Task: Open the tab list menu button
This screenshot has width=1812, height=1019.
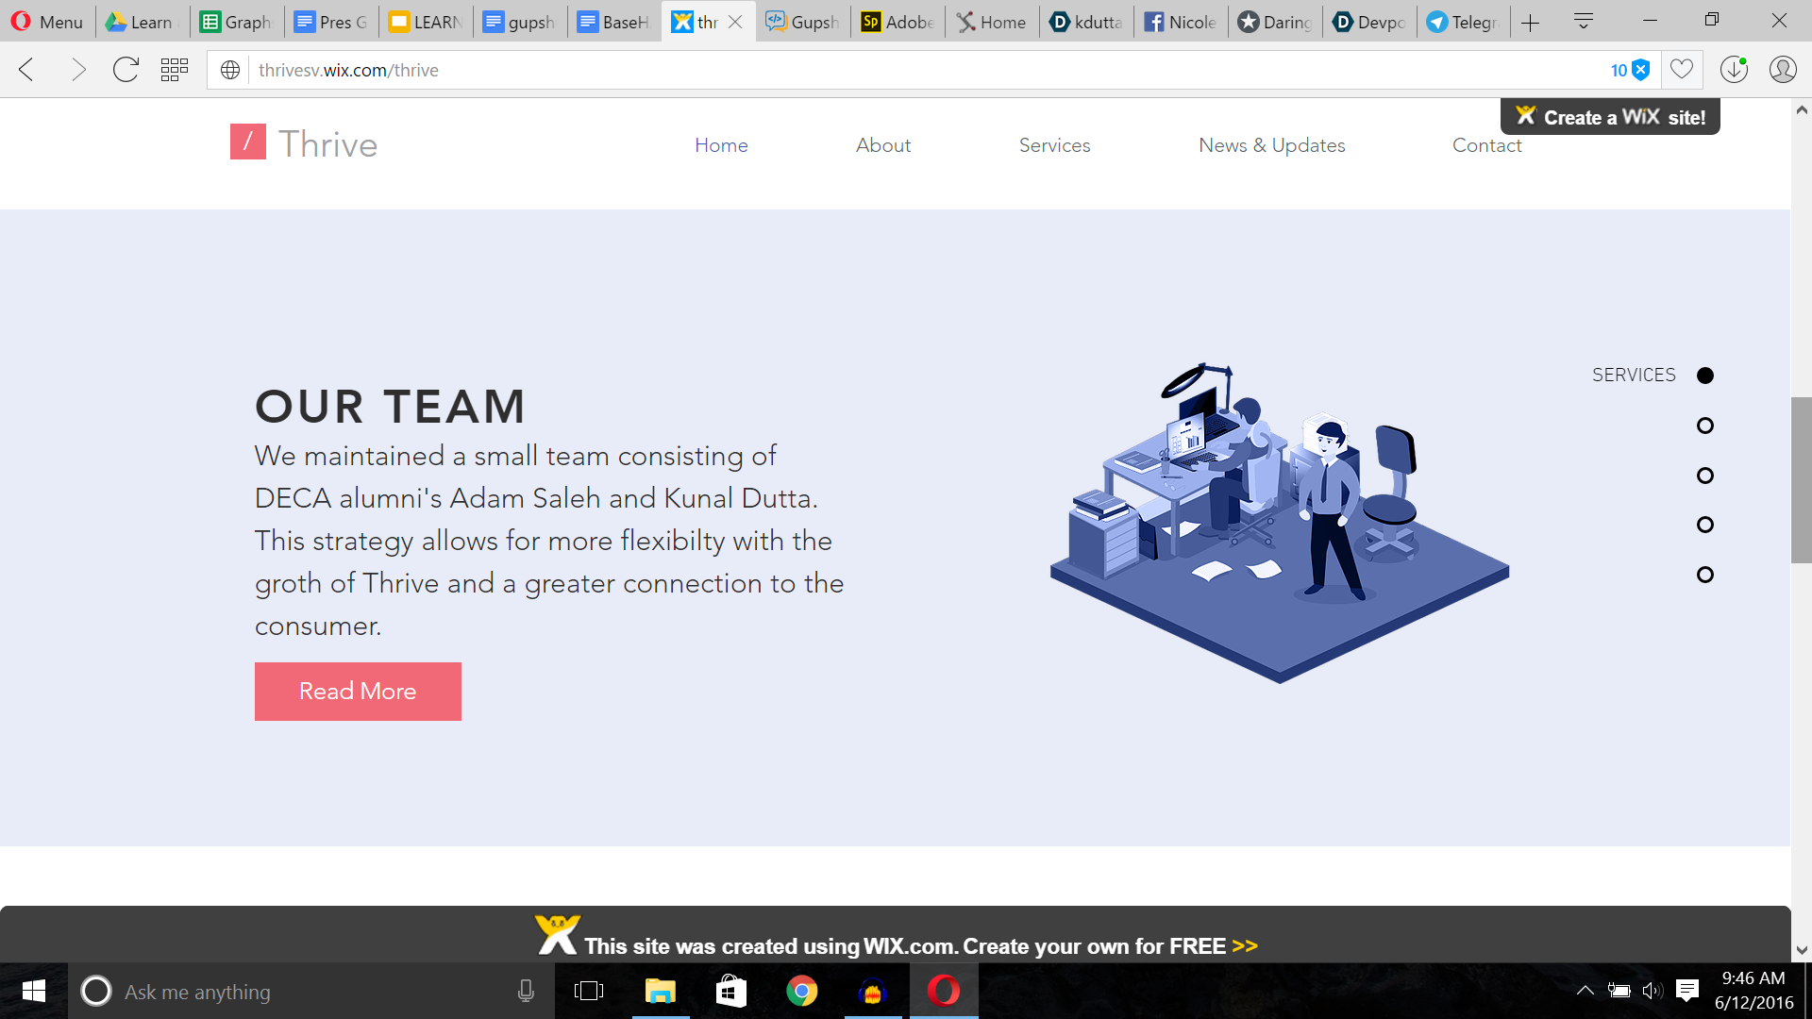Action: 1585,21
